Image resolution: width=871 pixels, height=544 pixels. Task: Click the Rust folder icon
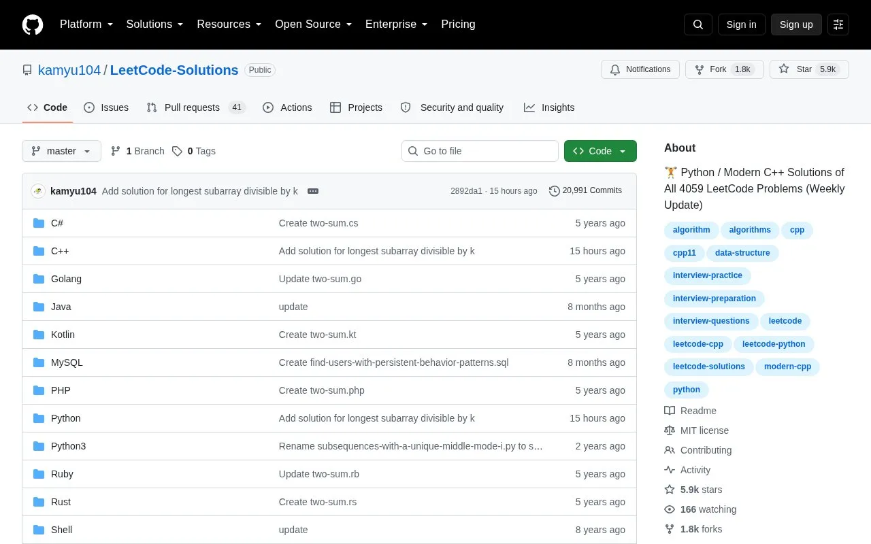(x=39, y=502)
